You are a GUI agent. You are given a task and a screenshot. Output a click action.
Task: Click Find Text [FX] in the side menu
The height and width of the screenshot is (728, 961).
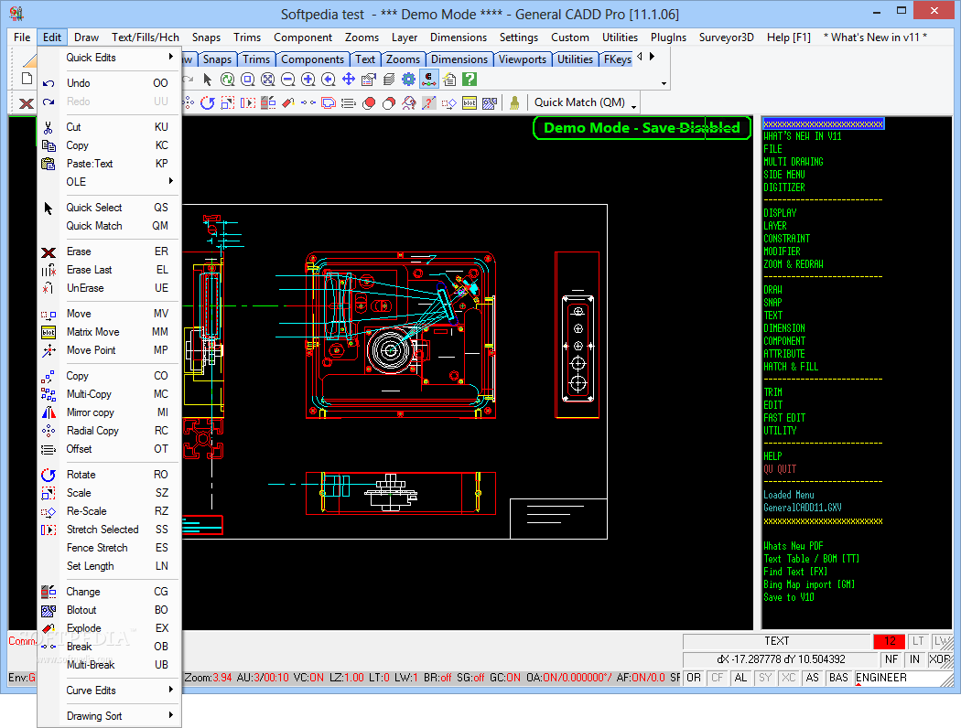(795, 572)
